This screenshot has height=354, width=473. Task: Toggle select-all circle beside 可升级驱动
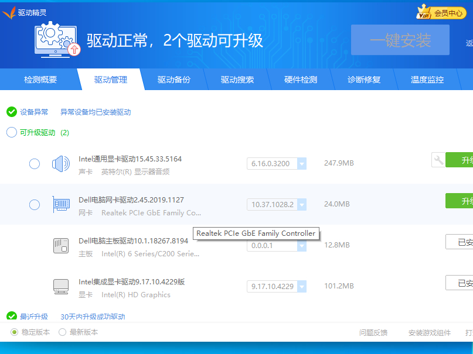coord(12,132)
